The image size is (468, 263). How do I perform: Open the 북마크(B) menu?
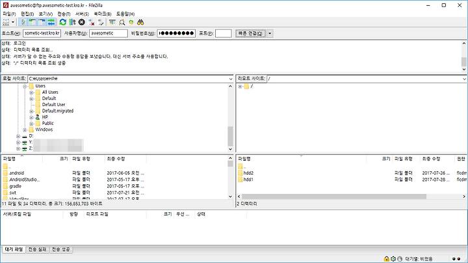tap(103, 14)
